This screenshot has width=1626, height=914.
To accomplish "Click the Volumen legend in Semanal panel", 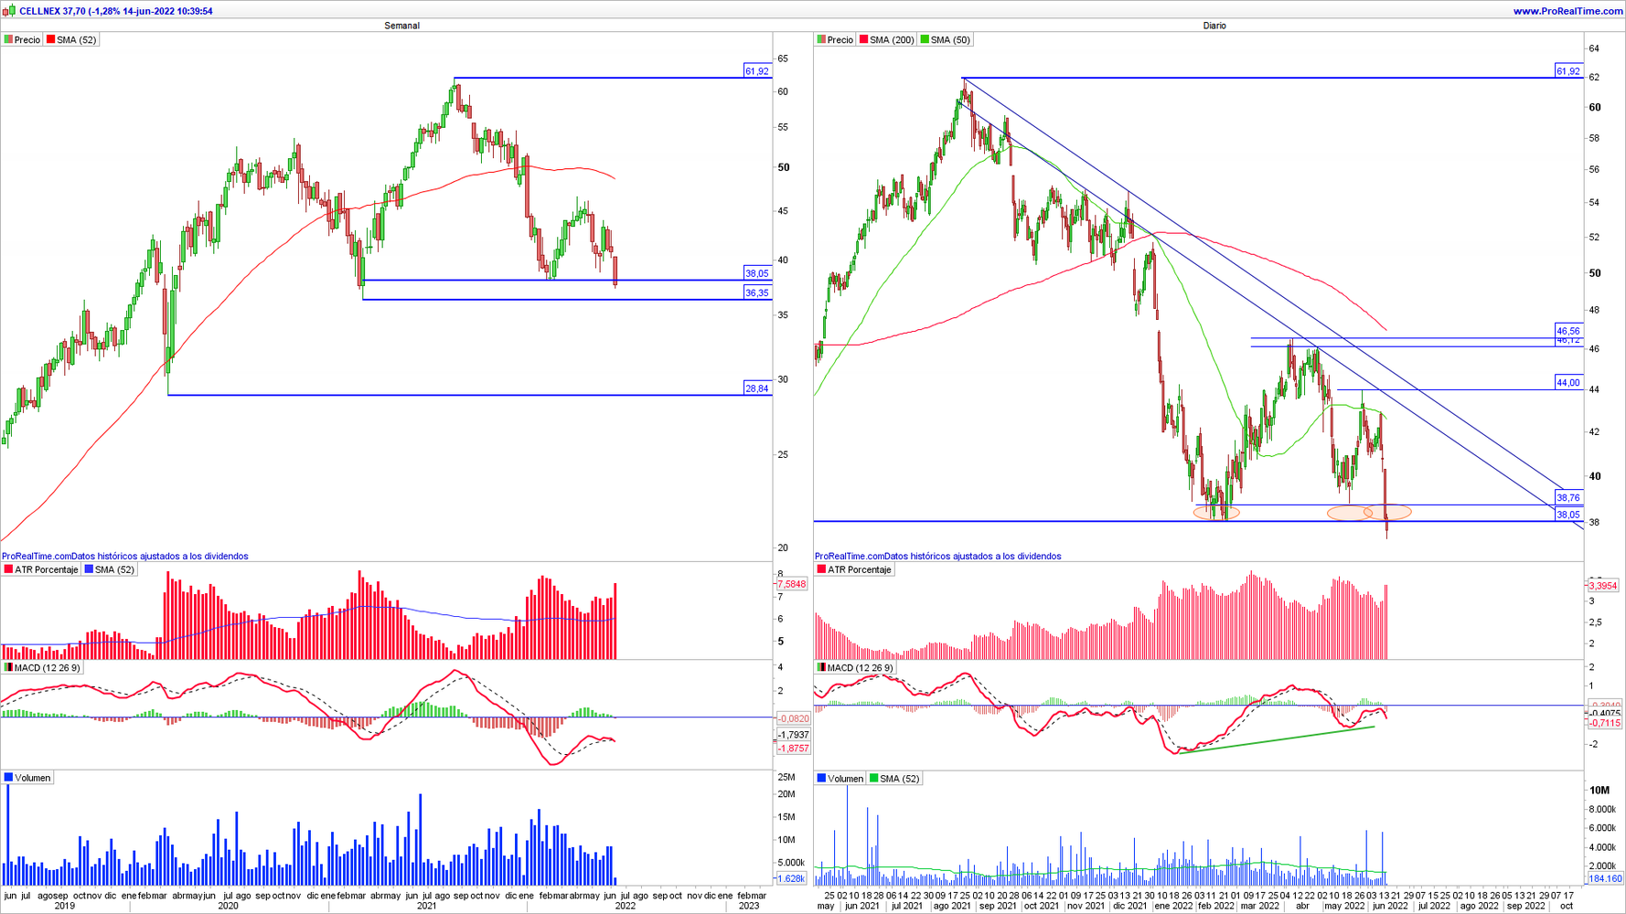I will (27, 778).
